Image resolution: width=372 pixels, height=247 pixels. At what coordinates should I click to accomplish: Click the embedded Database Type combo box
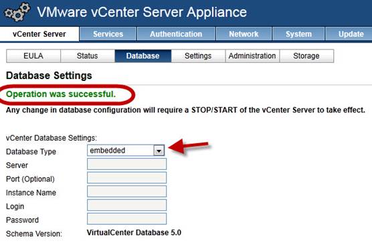(x=126, y=151)
